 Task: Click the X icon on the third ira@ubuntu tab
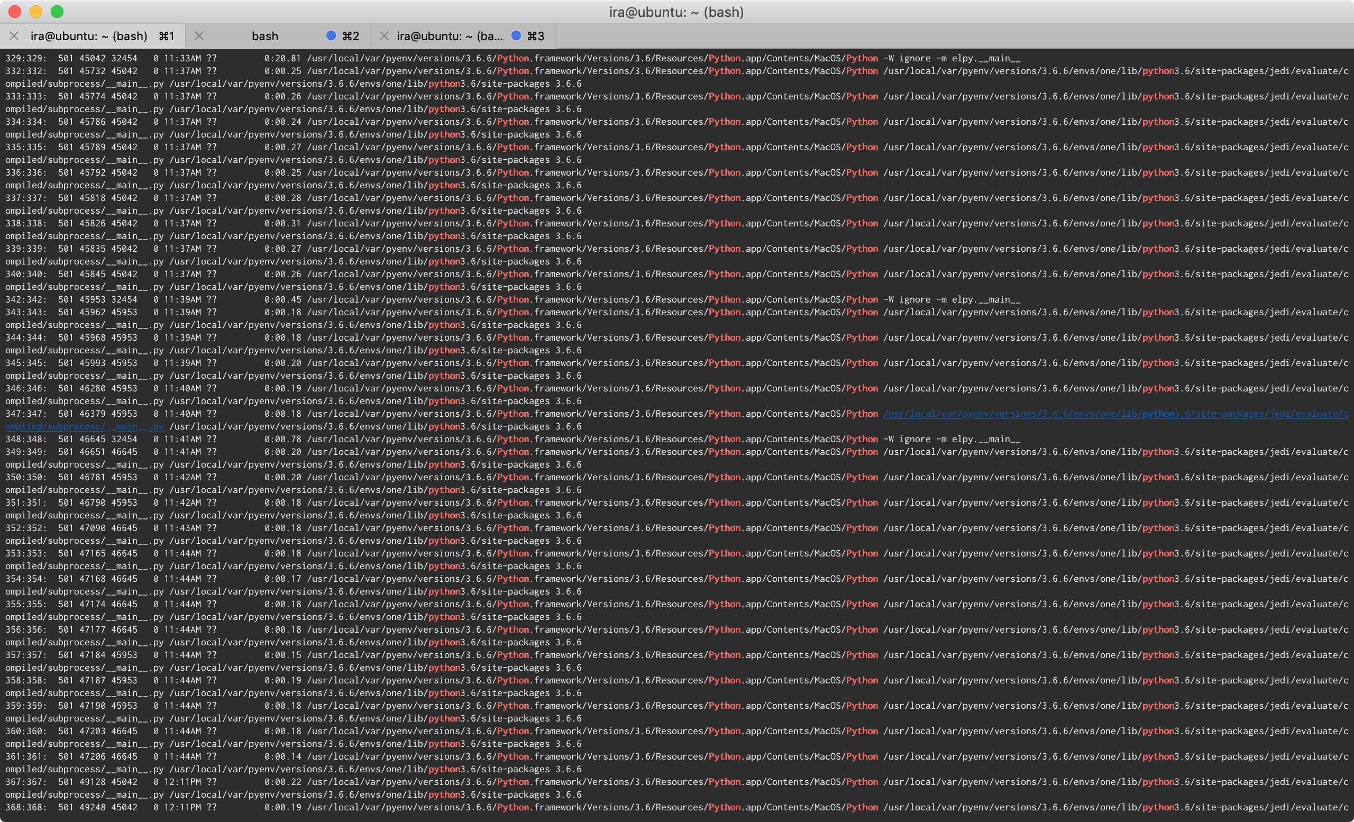[385, 36]
